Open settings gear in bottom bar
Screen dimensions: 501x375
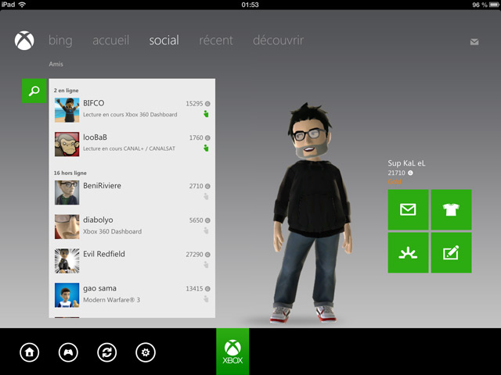146,352
